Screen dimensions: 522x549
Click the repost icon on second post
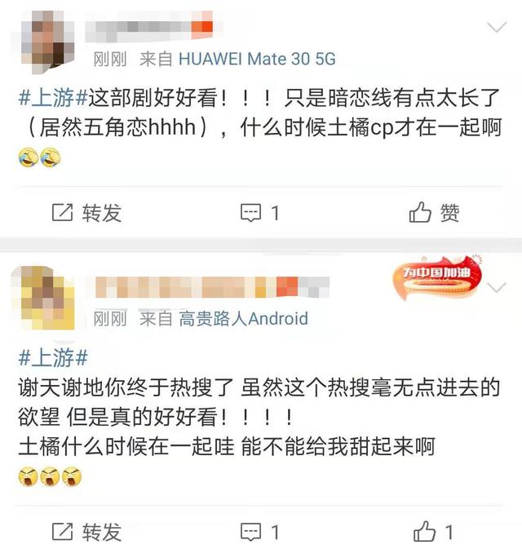[62, 532]
